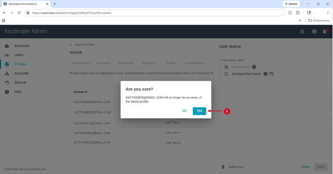This screenshot has height=174, width=333.
Task: Click the Instances building icon
Action: click(x=7, y=46)
